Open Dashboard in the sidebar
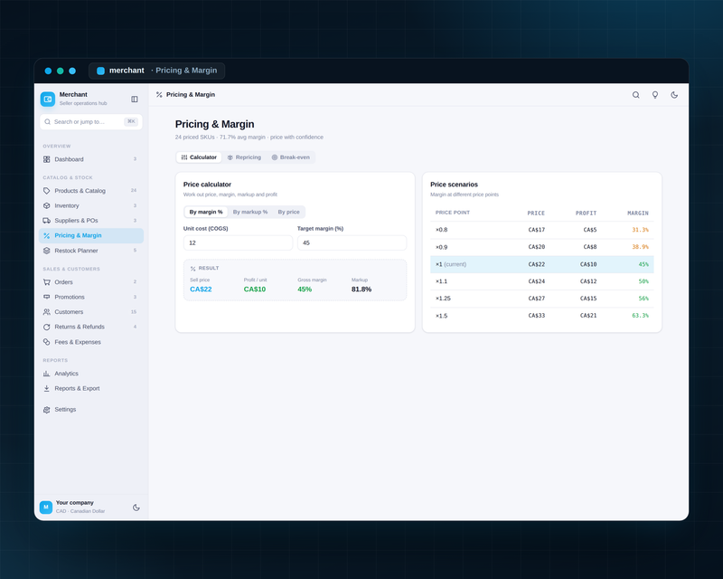The height and width of the screenshot is (579, 723). 91,159
